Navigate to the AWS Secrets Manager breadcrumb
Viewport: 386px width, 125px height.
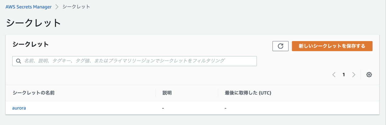[x=29, y=7]
